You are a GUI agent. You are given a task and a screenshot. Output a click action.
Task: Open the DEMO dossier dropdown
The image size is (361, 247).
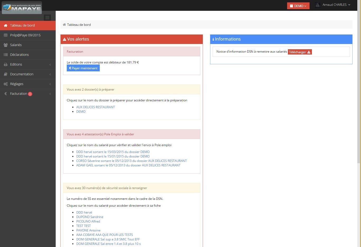coord(298,6)
